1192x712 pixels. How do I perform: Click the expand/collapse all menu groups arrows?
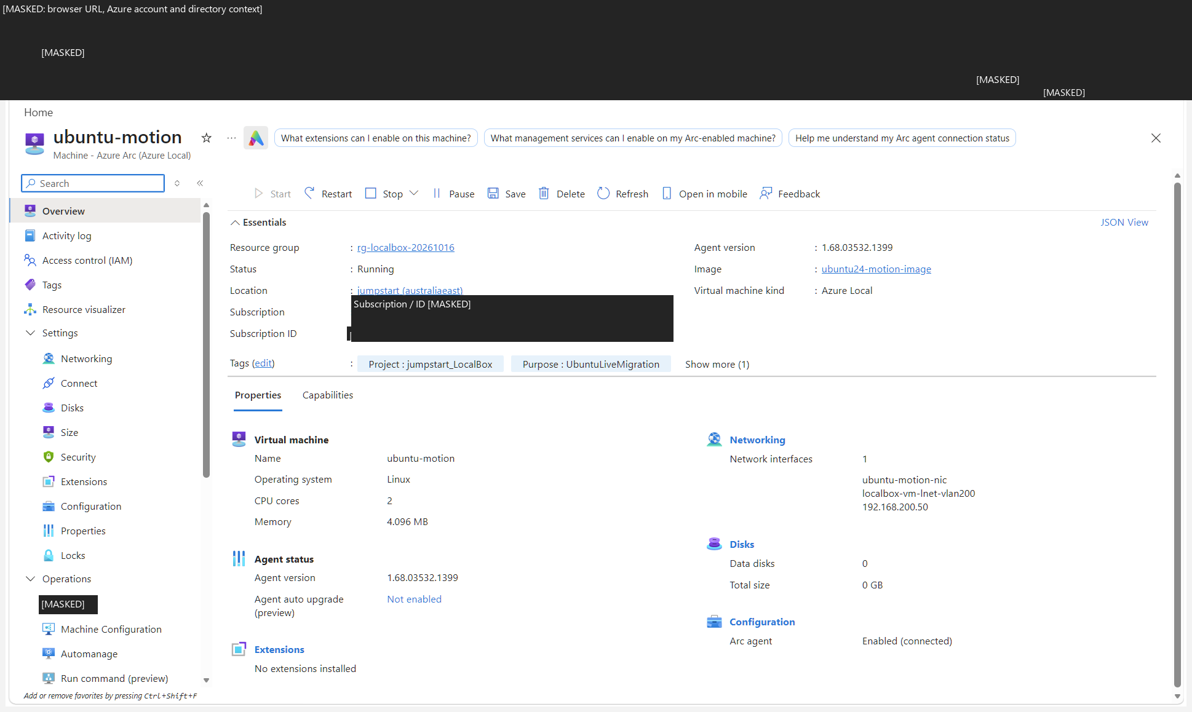coord(177,183)
